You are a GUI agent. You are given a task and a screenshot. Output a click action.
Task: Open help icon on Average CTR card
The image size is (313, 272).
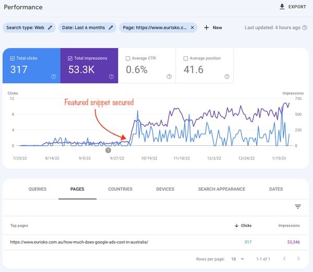[169, 77]
